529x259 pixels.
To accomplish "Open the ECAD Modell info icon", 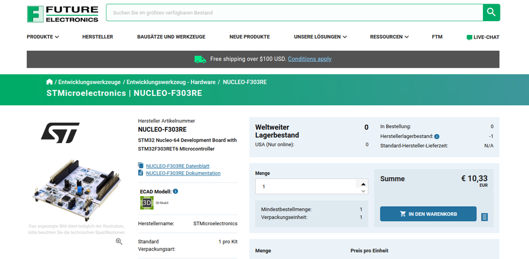I will coord(175,191).
